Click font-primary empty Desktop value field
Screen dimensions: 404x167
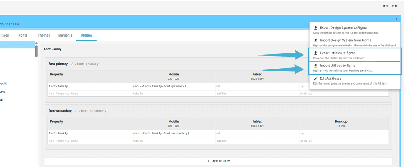click(341, 94)
